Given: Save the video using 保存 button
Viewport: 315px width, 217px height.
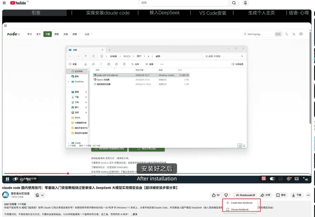Looking at the screenshot, I should 281,195.
